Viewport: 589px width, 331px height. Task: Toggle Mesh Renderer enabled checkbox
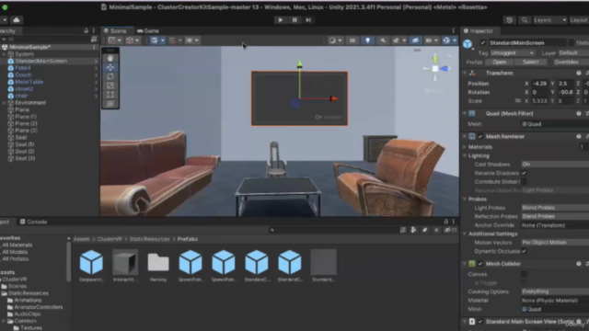pyautogui.click(x=480, y=137)
